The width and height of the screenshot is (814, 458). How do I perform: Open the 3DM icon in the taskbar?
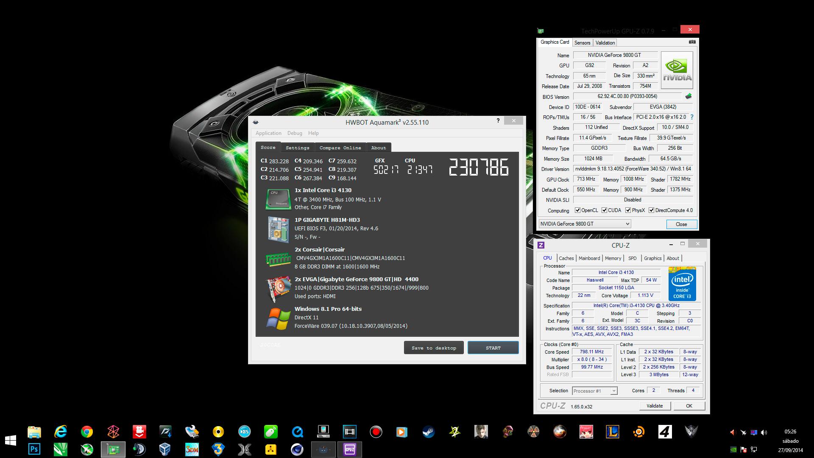192,449
